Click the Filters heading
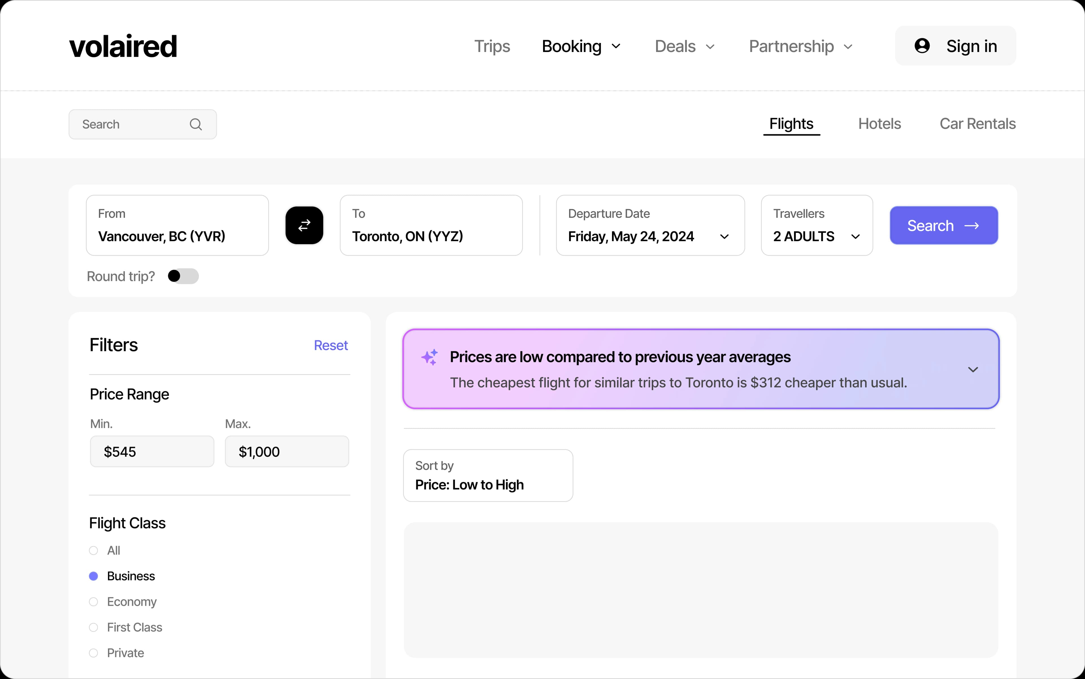 [114, 345]
